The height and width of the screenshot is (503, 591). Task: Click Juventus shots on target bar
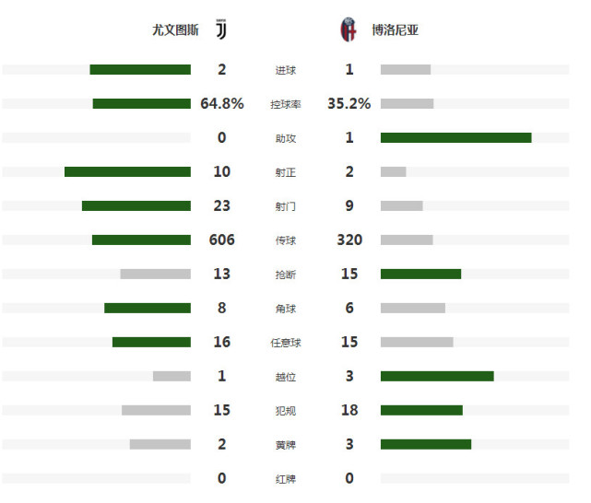tap(128, 171)
